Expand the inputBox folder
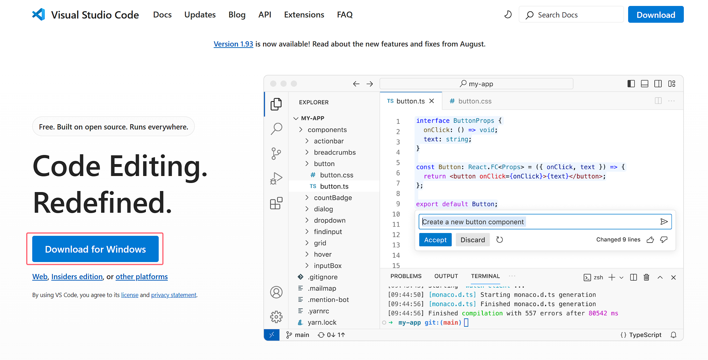 (x=307, y=266)
